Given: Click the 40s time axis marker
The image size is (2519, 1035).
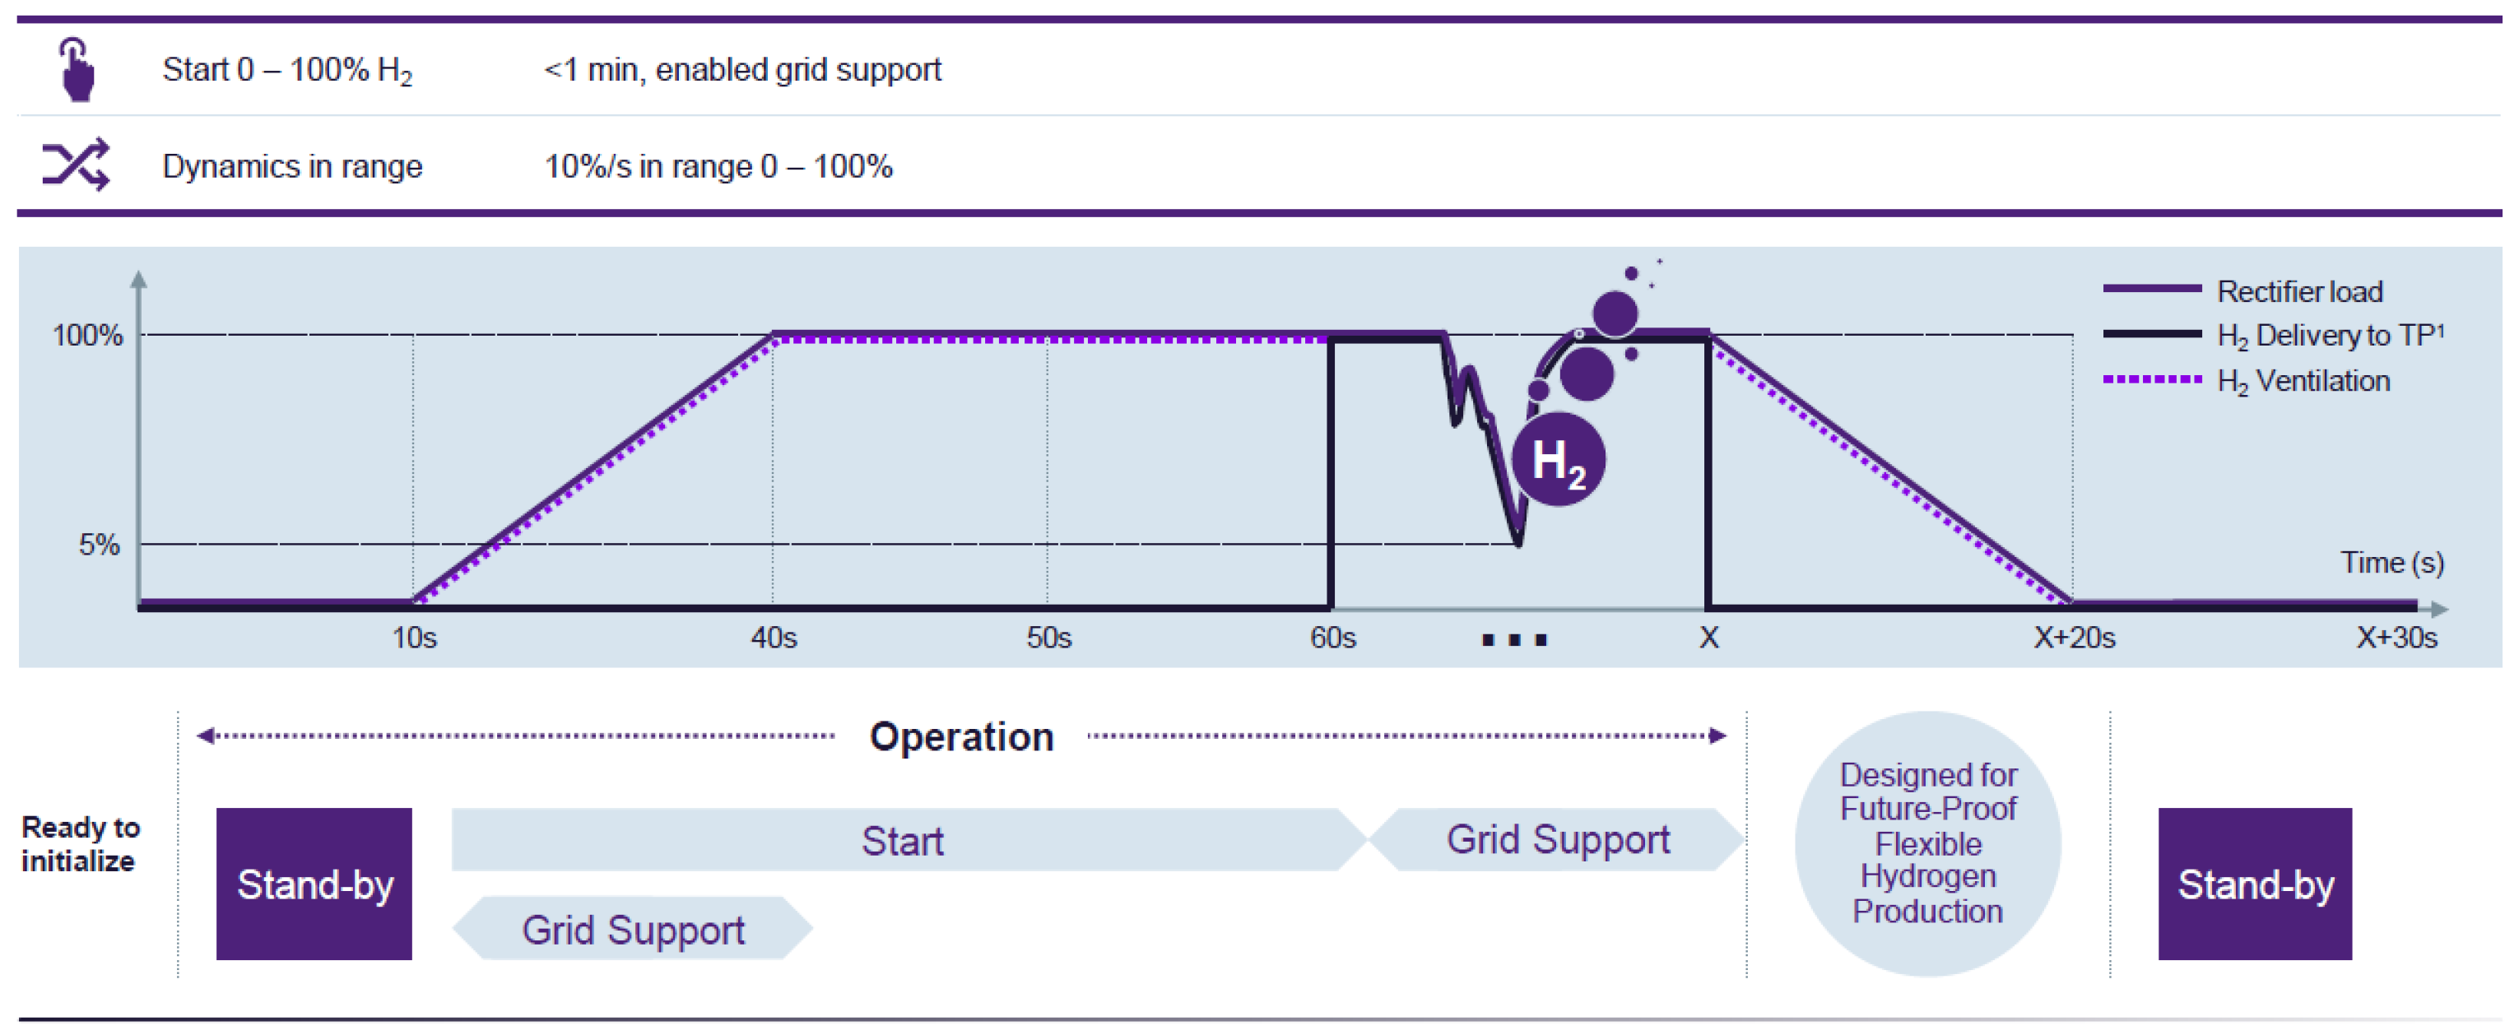Looking at the screenshot, I should tap(774, 638).
